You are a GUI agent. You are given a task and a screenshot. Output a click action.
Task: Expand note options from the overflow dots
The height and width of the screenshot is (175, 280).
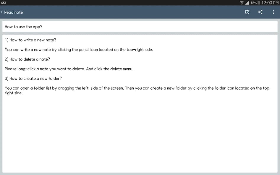[273, 12]
